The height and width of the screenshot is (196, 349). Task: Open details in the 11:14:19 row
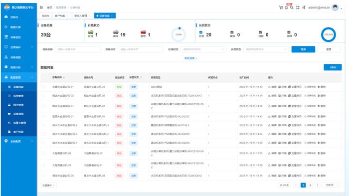click(x=283, y=96)
